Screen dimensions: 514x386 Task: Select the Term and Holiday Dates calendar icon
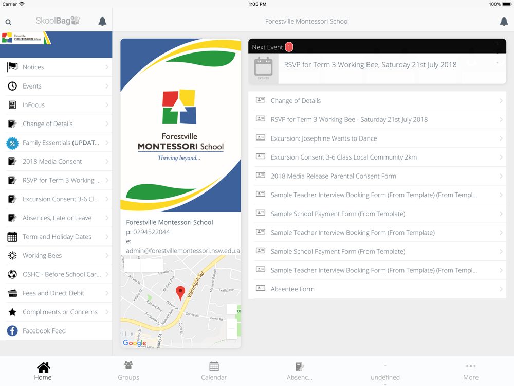(12, 237)
